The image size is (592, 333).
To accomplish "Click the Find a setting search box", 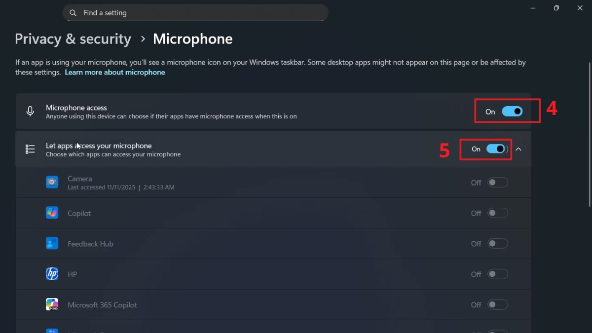I will (195, 13).
